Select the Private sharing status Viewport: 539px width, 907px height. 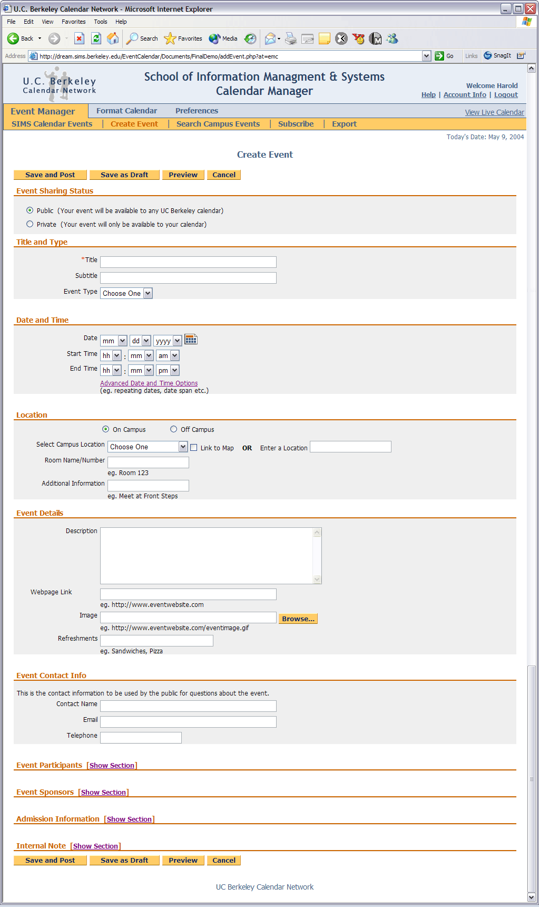click(x=30, y=224)
